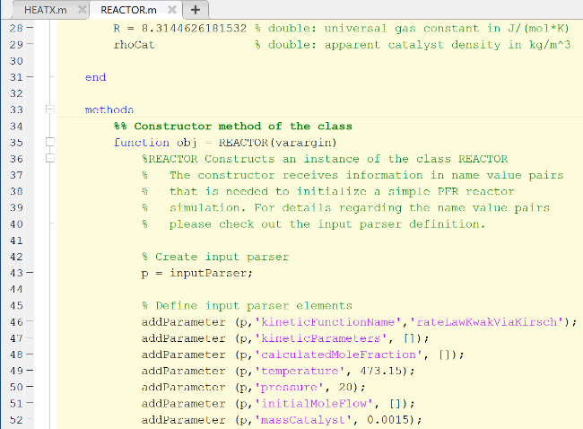This screenshot has height=429, width=583.
Task: Collapse the methods block fold marker
Action: click(x=50, y=109)
